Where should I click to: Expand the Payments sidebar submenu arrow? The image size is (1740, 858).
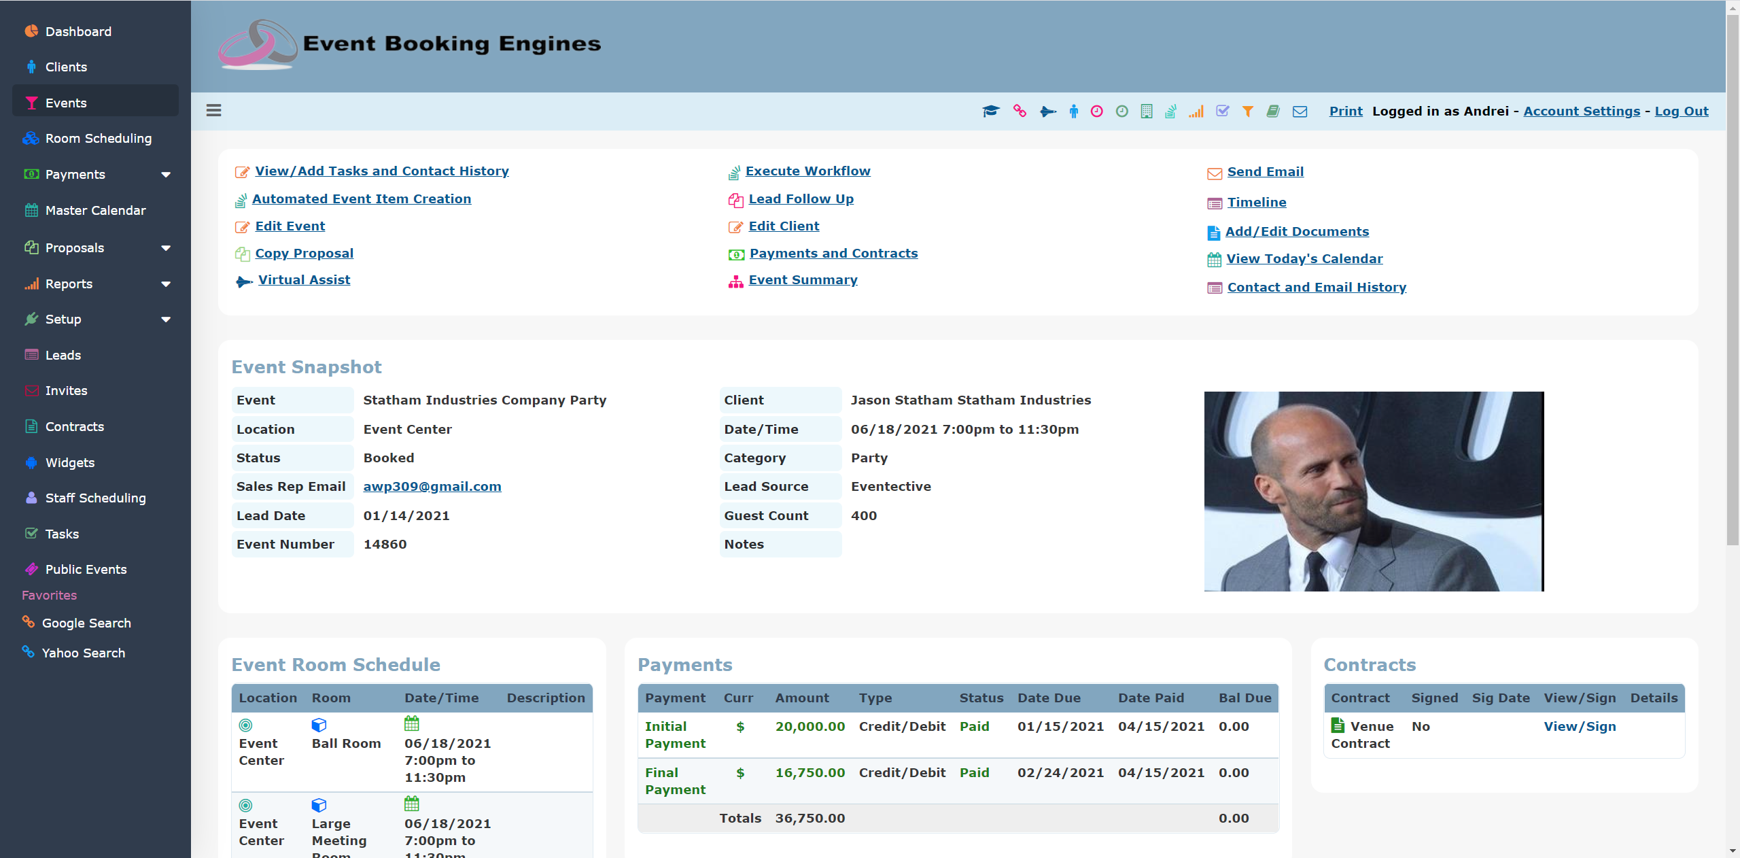[166, 175]
